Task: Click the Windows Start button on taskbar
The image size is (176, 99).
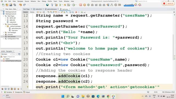Action: tap(63, 96)
